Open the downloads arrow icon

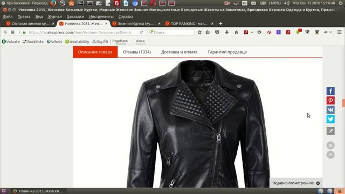pyautogui.click(x=226, y=32)
